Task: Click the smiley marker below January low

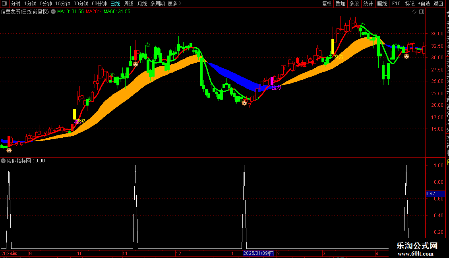Action: click(244, 103)
